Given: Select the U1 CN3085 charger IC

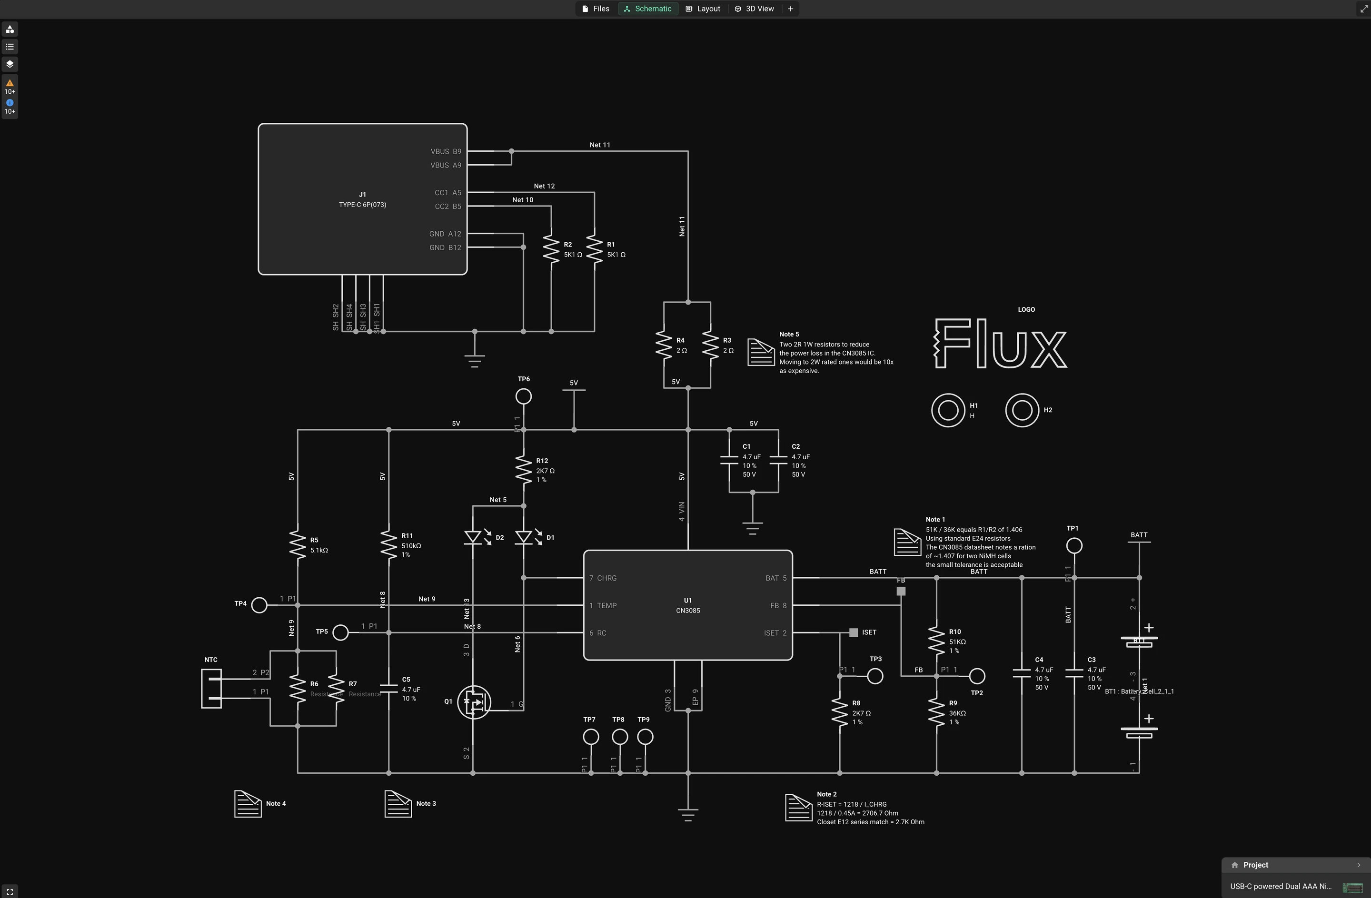Looking at the screenshot, I should (x=688, y=605).
